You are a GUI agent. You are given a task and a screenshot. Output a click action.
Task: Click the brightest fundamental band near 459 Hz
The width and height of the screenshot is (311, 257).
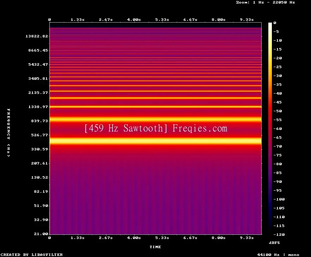point(155,141)
